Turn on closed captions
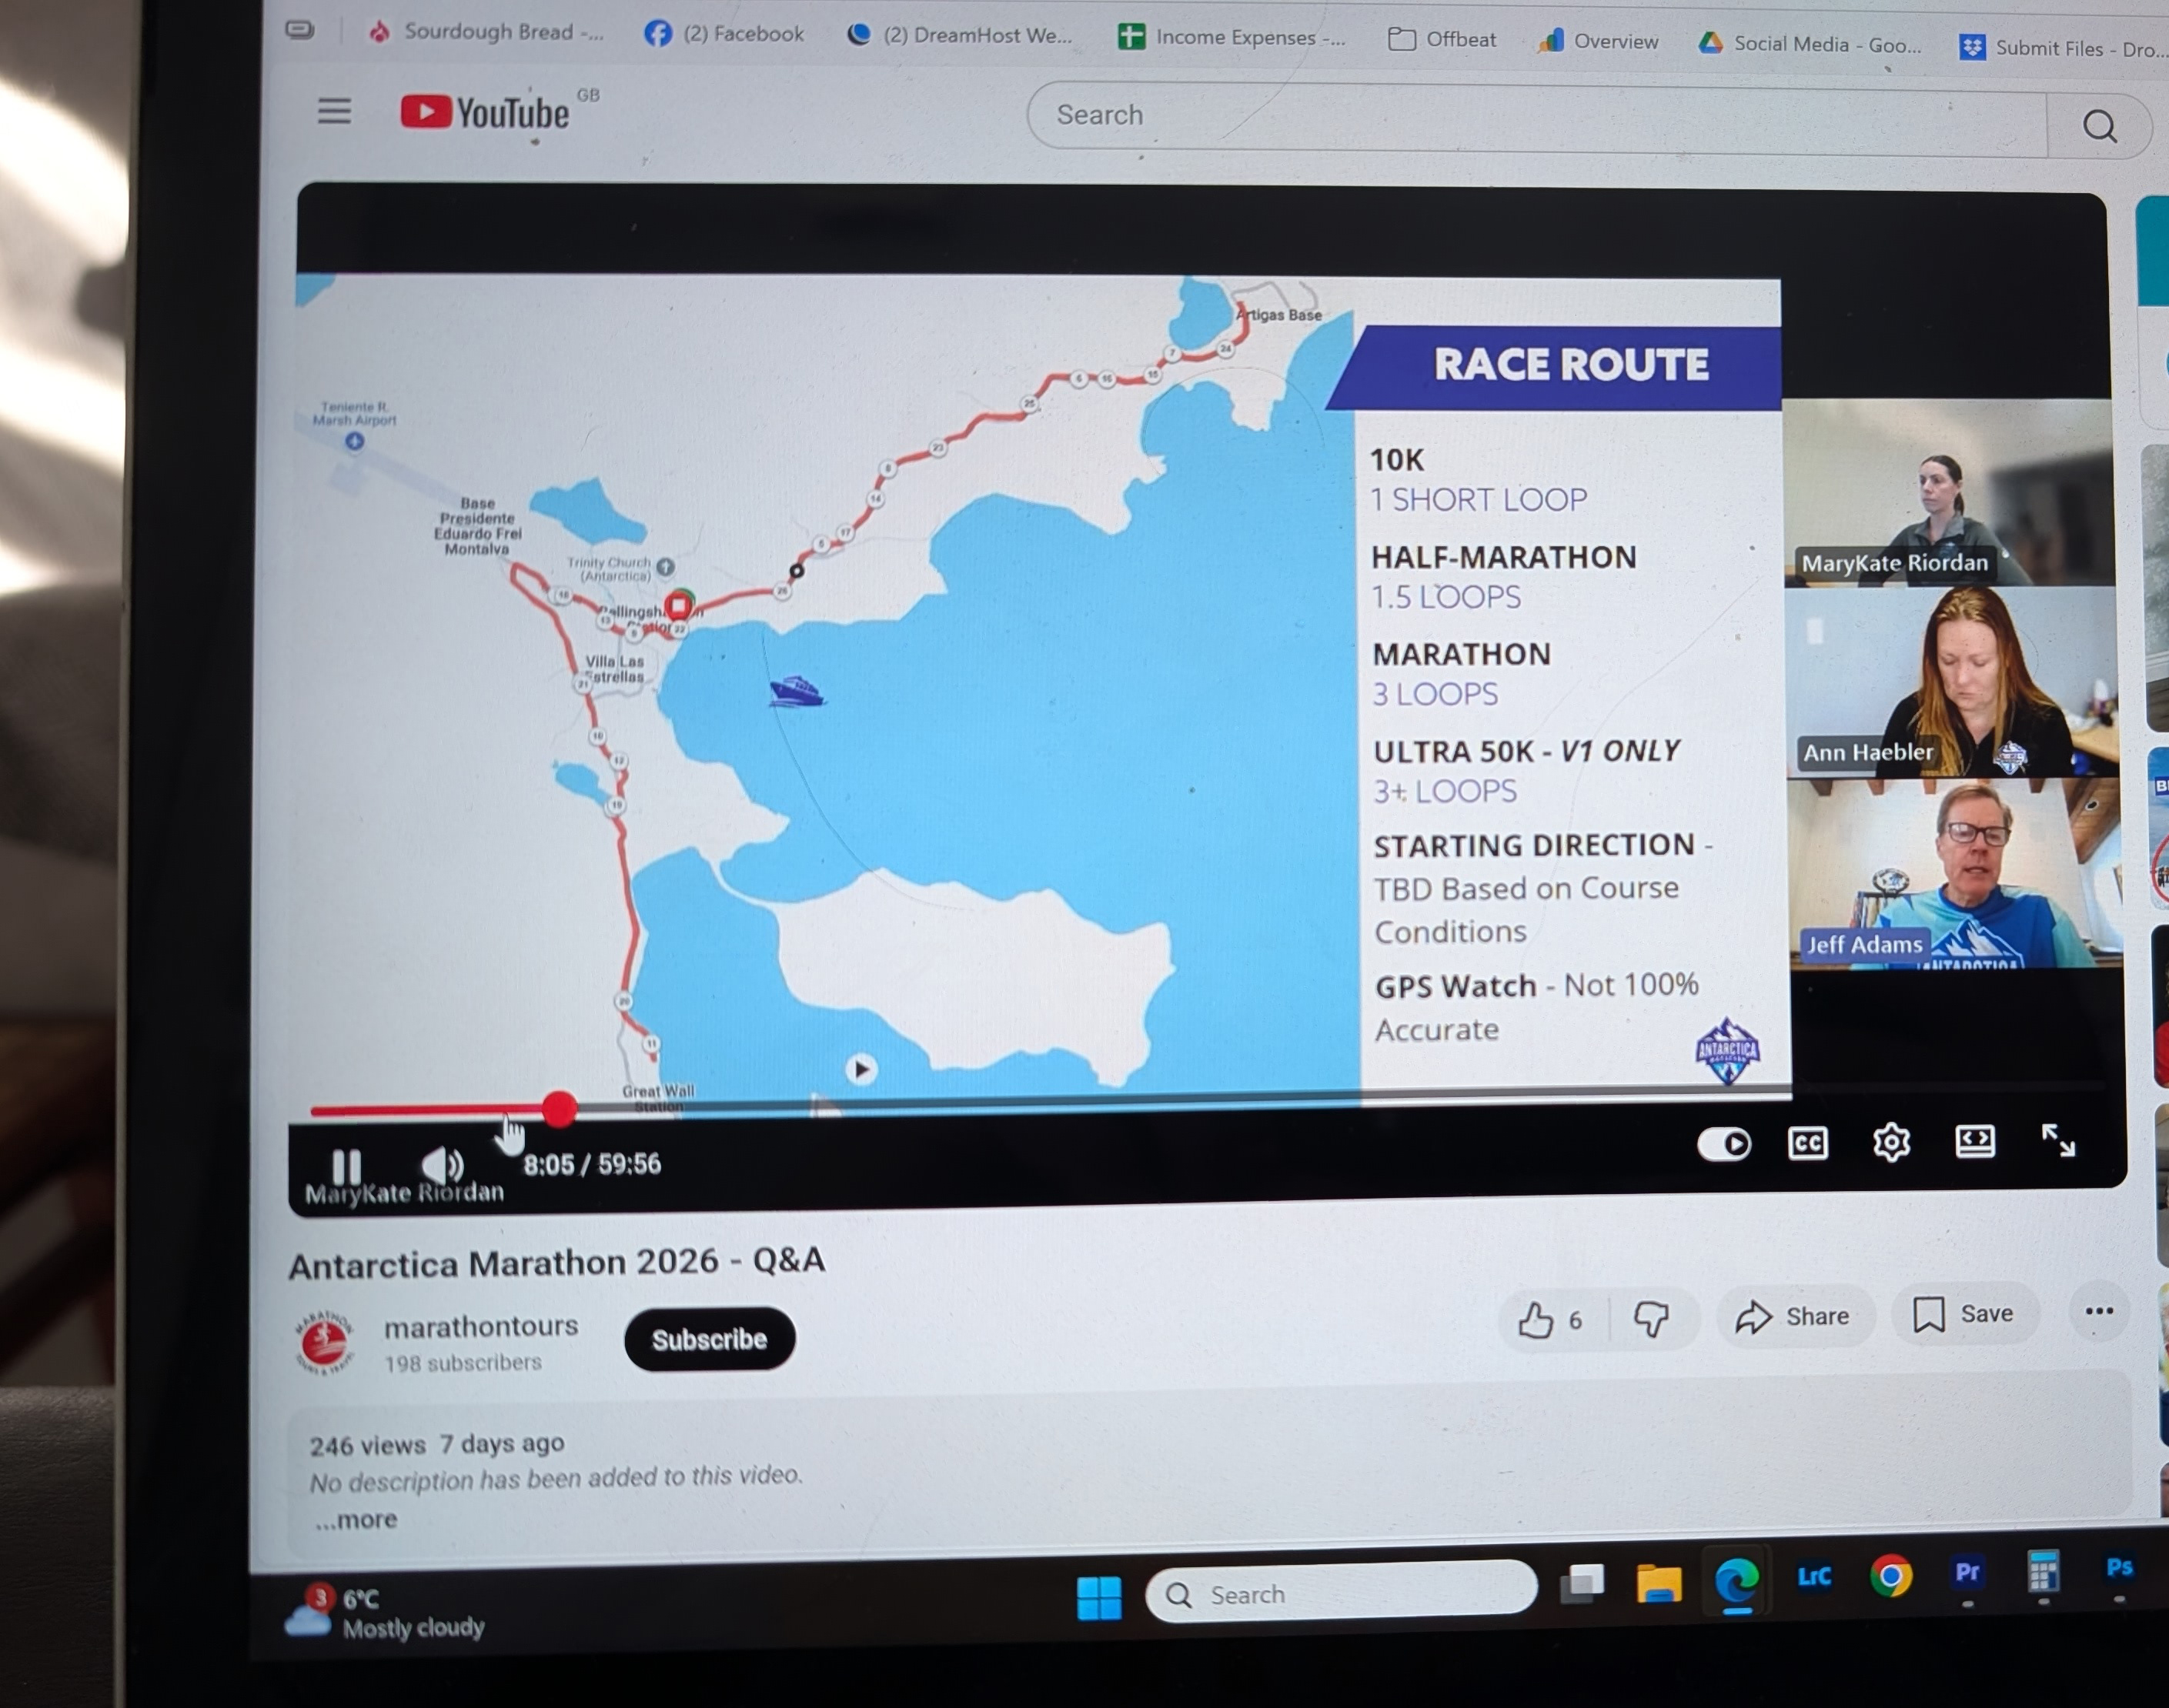Screen dimensions: 2169x1708 pos(1806,1142)
